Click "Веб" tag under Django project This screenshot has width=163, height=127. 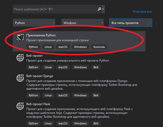pos(96,95)
